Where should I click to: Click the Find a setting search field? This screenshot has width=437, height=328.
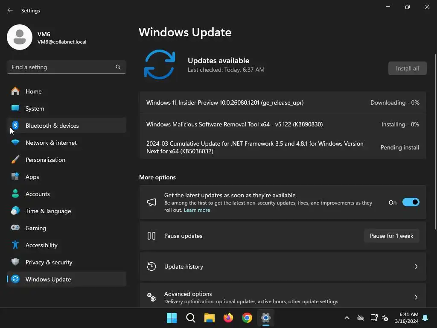pyautogui.click(x=66, y=67)
